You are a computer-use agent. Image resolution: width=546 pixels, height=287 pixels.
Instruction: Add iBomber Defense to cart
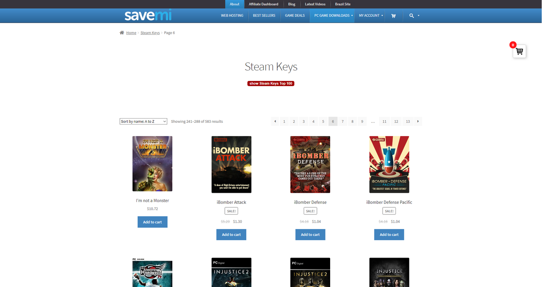[310, 235]
